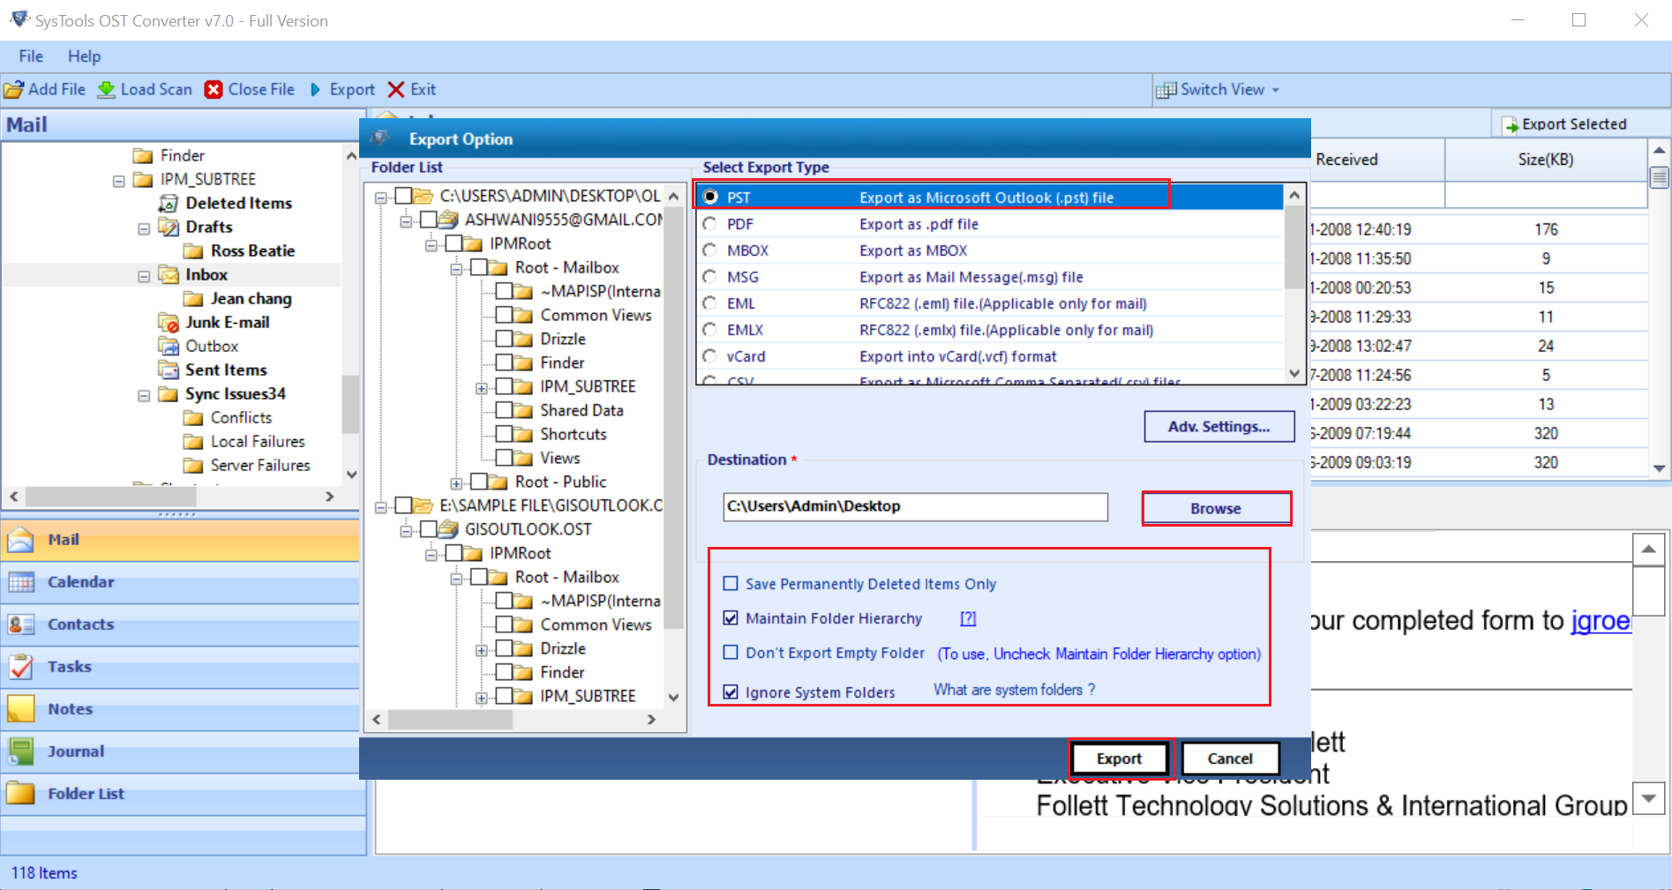Open the Journal pane icon
1672x890 pixels.
21,752
